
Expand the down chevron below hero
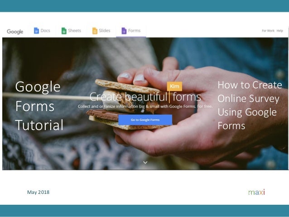(145, 163)
